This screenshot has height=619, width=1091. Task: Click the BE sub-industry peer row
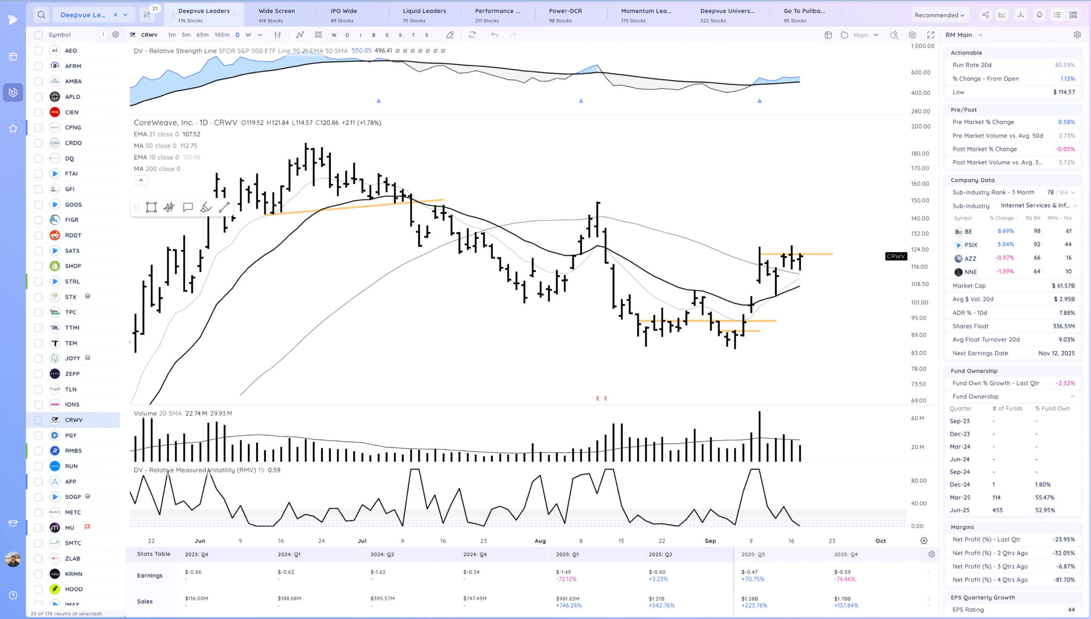[1013, 231]
